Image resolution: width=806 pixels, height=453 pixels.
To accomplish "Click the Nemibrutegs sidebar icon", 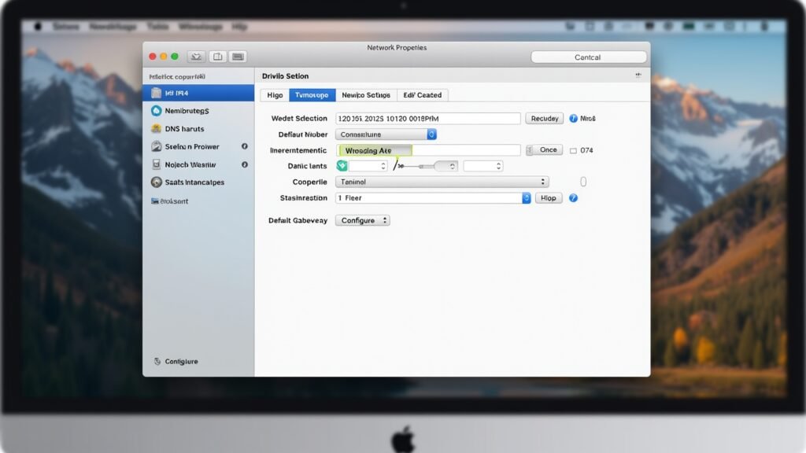I will click(157, 111).
